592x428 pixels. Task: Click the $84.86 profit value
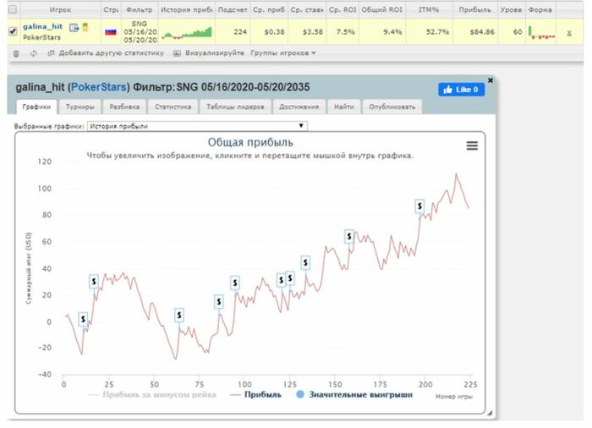click(482, 32)
